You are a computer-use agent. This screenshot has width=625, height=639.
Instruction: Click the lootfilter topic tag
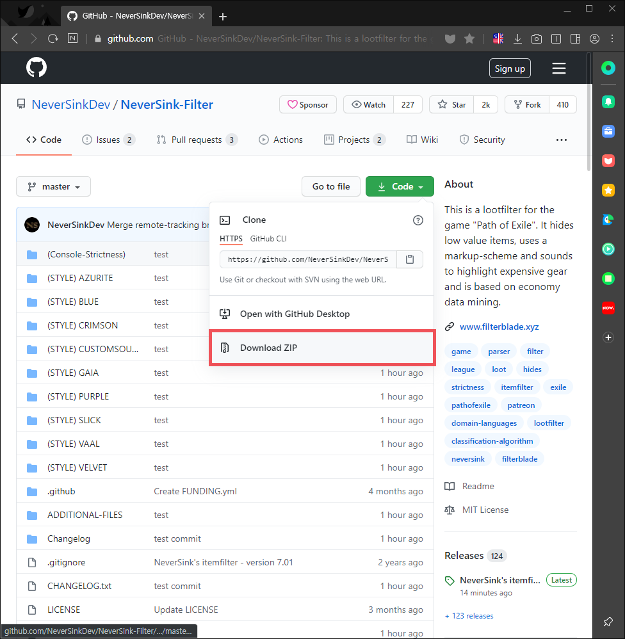pos(549,423)
